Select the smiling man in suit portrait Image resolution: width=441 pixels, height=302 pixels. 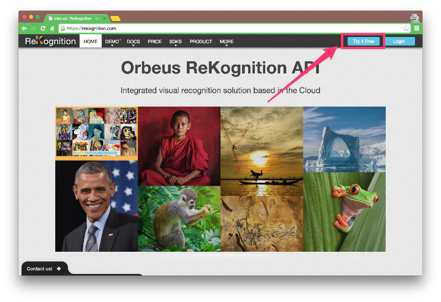tap(97, 206)
